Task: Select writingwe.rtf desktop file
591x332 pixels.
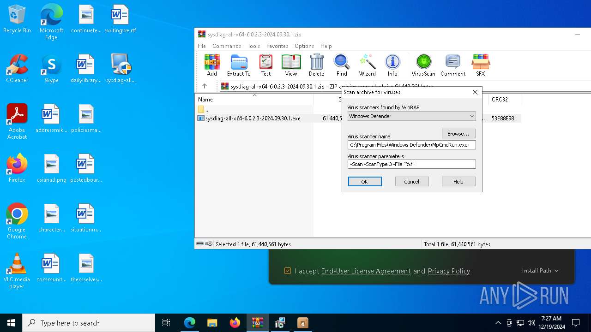Action: (x=121, y=19)
